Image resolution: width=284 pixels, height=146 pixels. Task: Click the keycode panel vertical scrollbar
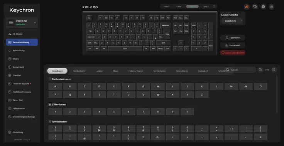(277, 94)
